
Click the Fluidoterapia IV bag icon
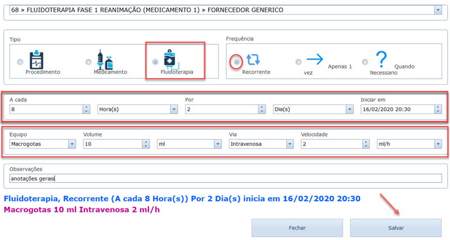pyautogui.click(x=171, y=59)
